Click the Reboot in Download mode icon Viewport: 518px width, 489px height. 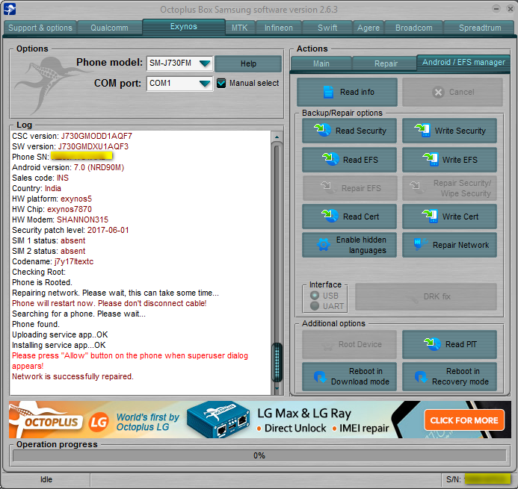320,376
